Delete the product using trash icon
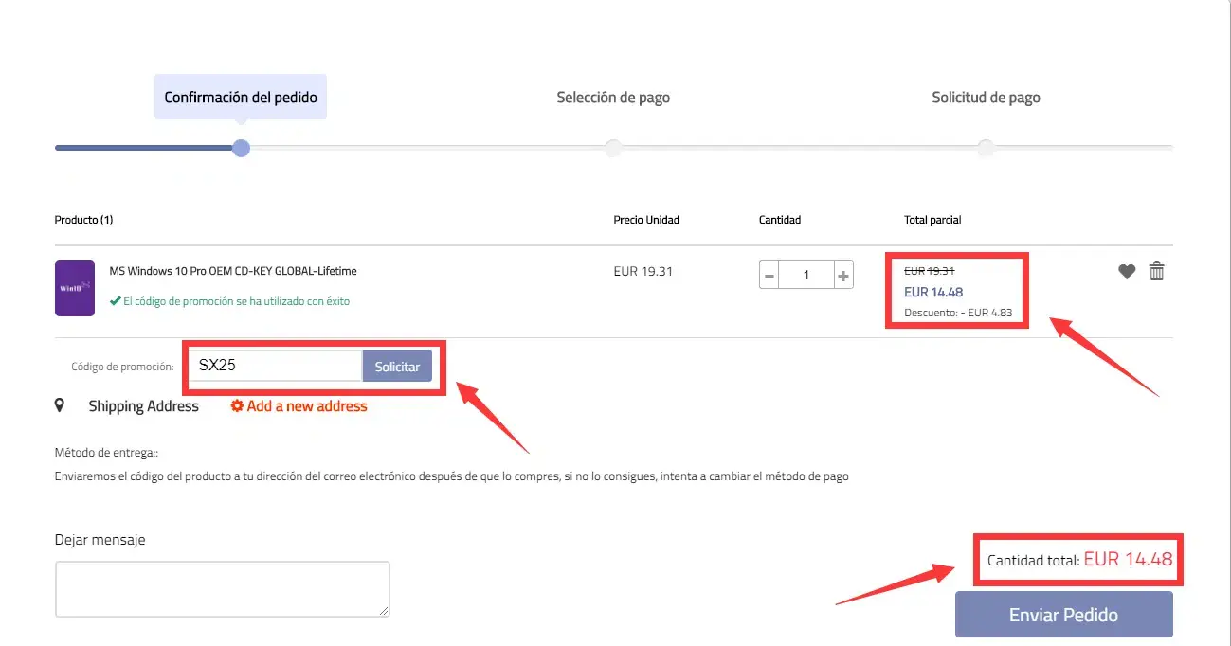This screenshot has height=646, width=1231. [1157, 271]
